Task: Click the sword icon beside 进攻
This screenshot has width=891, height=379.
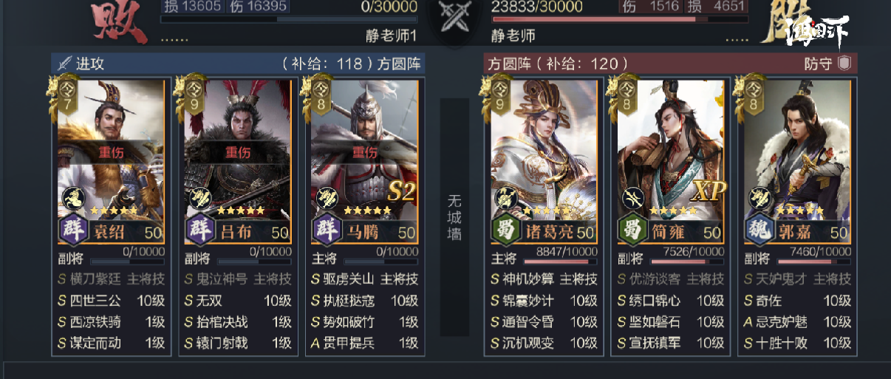Action: tap(64, 64)
